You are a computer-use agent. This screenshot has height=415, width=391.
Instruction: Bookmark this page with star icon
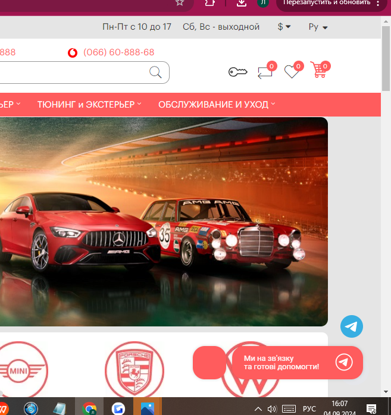[x=179, y=3]
